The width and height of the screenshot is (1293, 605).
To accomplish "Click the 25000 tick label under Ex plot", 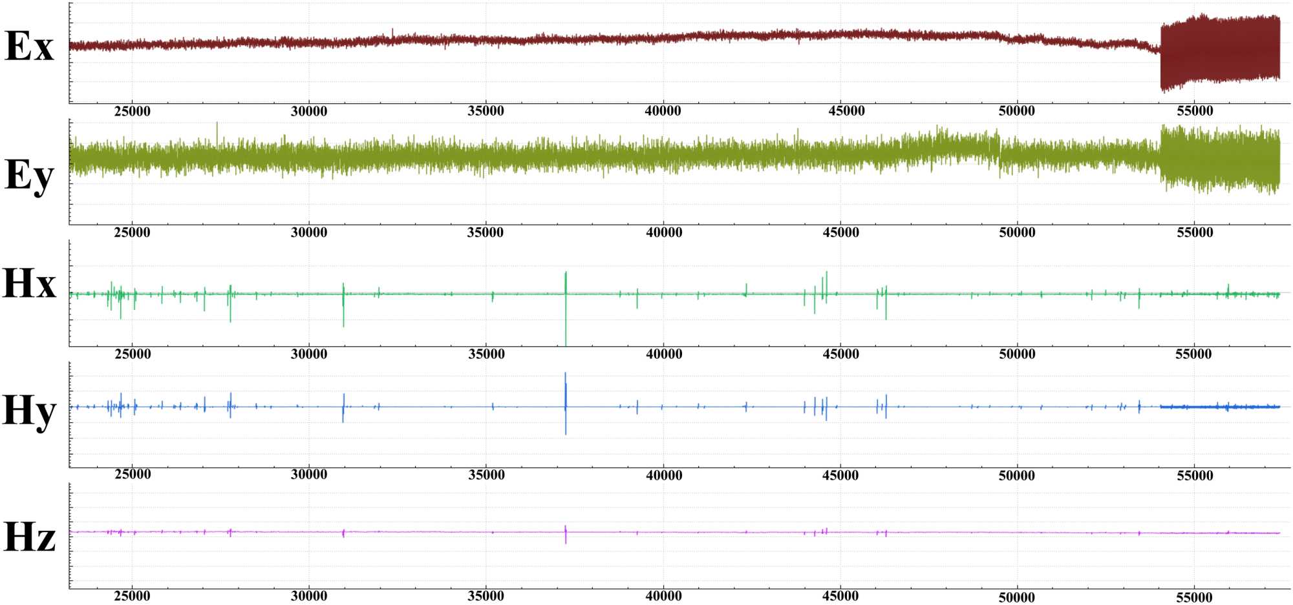I will 132,111.
